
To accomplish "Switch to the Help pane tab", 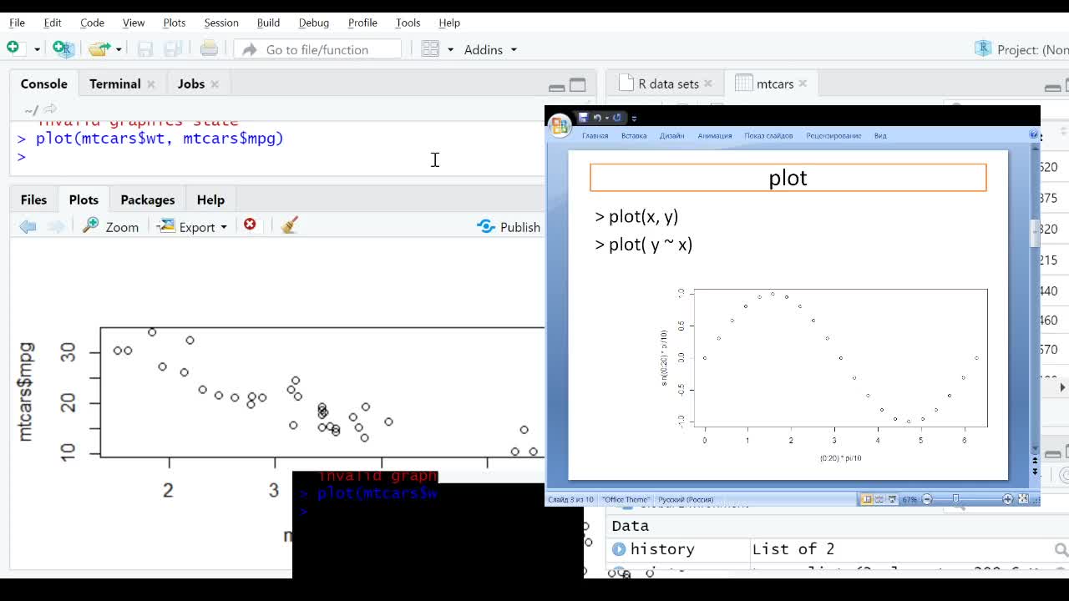I will pos(210,199).
